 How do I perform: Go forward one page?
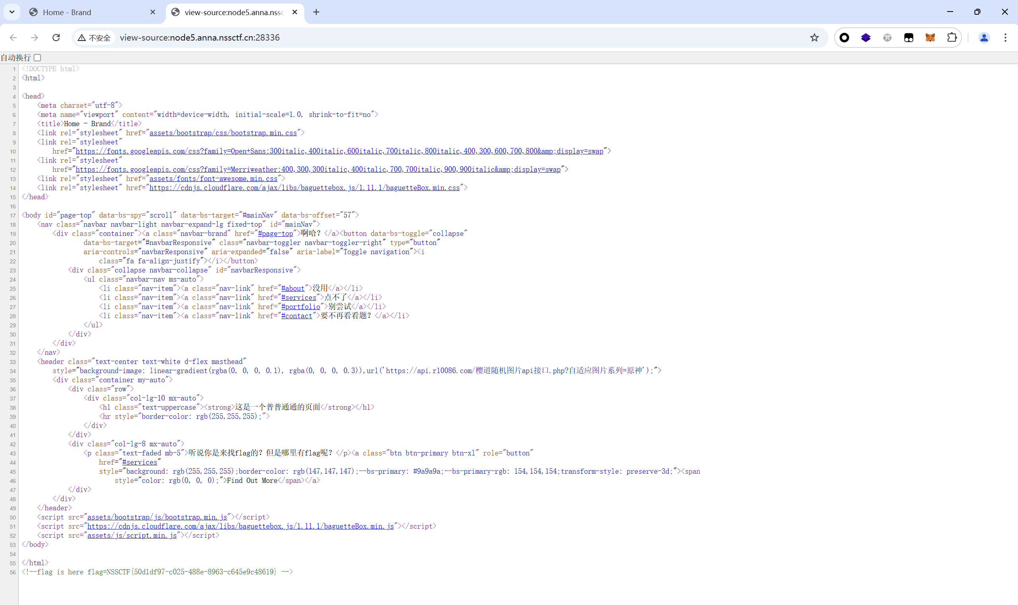[x=35, y=37]
